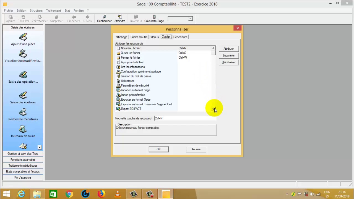Open Internet Explorer from taskbar

21,194
